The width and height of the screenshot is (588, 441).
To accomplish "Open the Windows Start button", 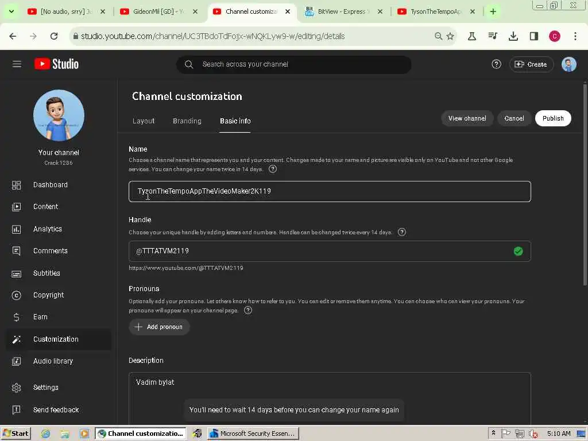I will tap(16, 434).
